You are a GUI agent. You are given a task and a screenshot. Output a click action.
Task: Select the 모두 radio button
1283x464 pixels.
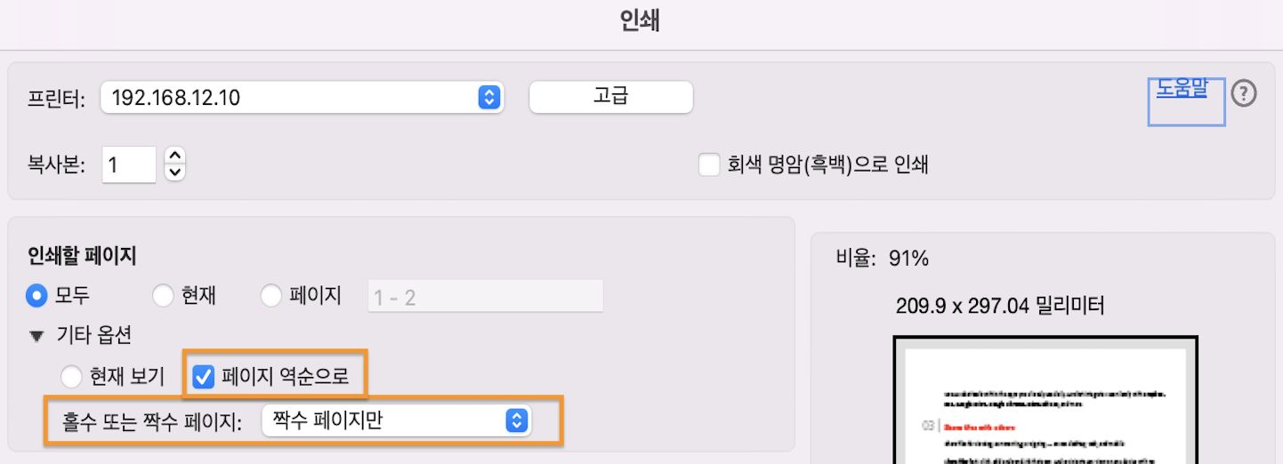36,296
